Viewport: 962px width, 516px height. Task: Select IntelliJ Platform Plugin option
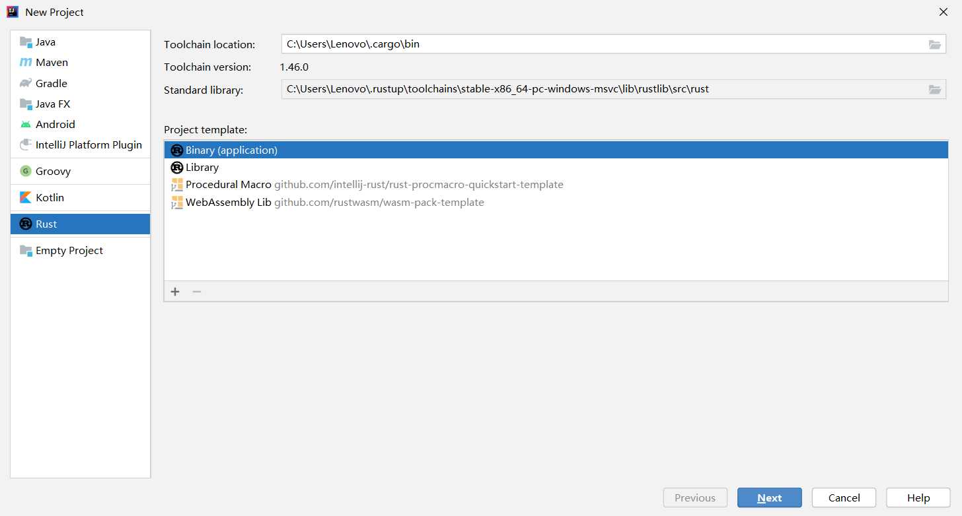click(81, 145)
